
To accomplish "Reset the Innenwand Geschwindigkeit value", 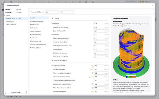I will click(90, 77).
